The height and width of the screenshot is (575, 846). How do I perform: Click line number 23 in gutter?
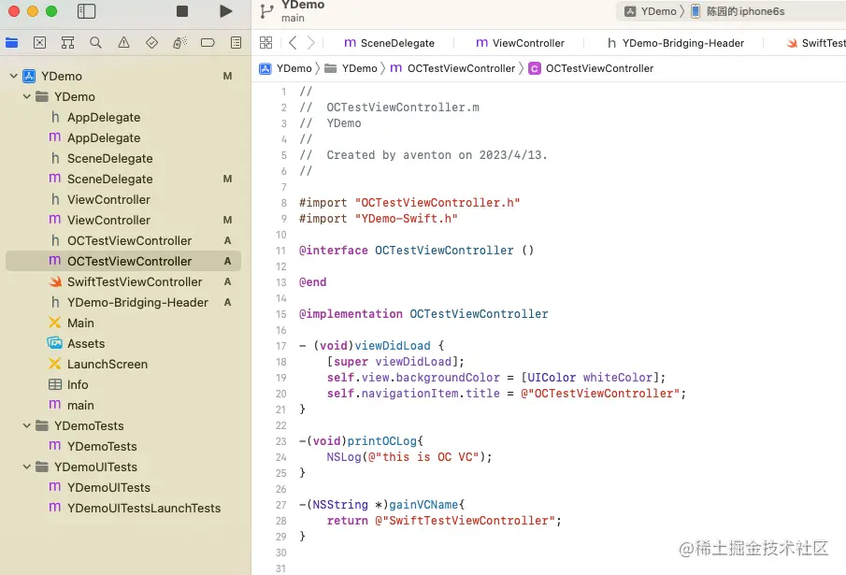pyautogui.click(x=281, y=441)
